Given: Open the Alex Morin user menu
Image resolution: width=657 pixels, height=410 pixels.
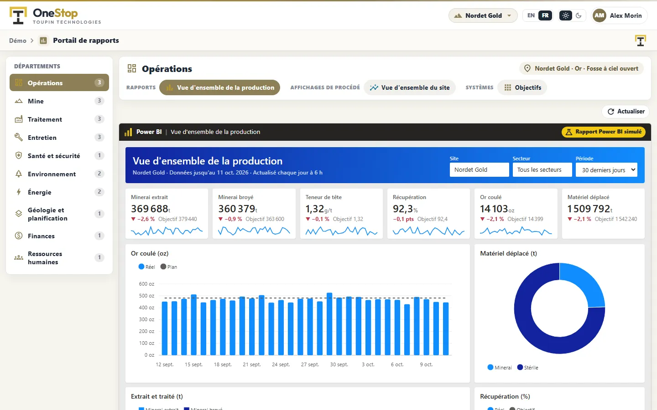Looking at the screenshot, I should tap(619, 15).
